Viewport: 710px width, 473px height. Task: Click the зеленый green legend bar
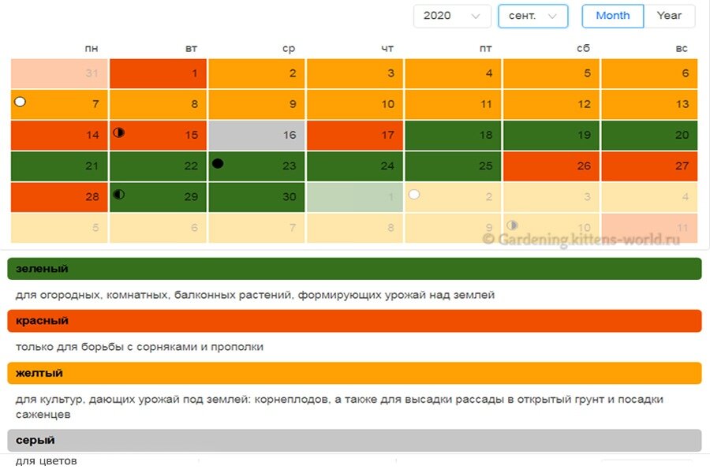[x=354, y=269]
